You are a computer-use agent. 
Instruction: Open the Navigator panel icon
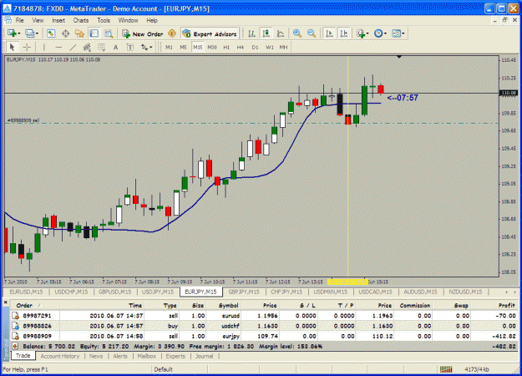click(80, 33)
